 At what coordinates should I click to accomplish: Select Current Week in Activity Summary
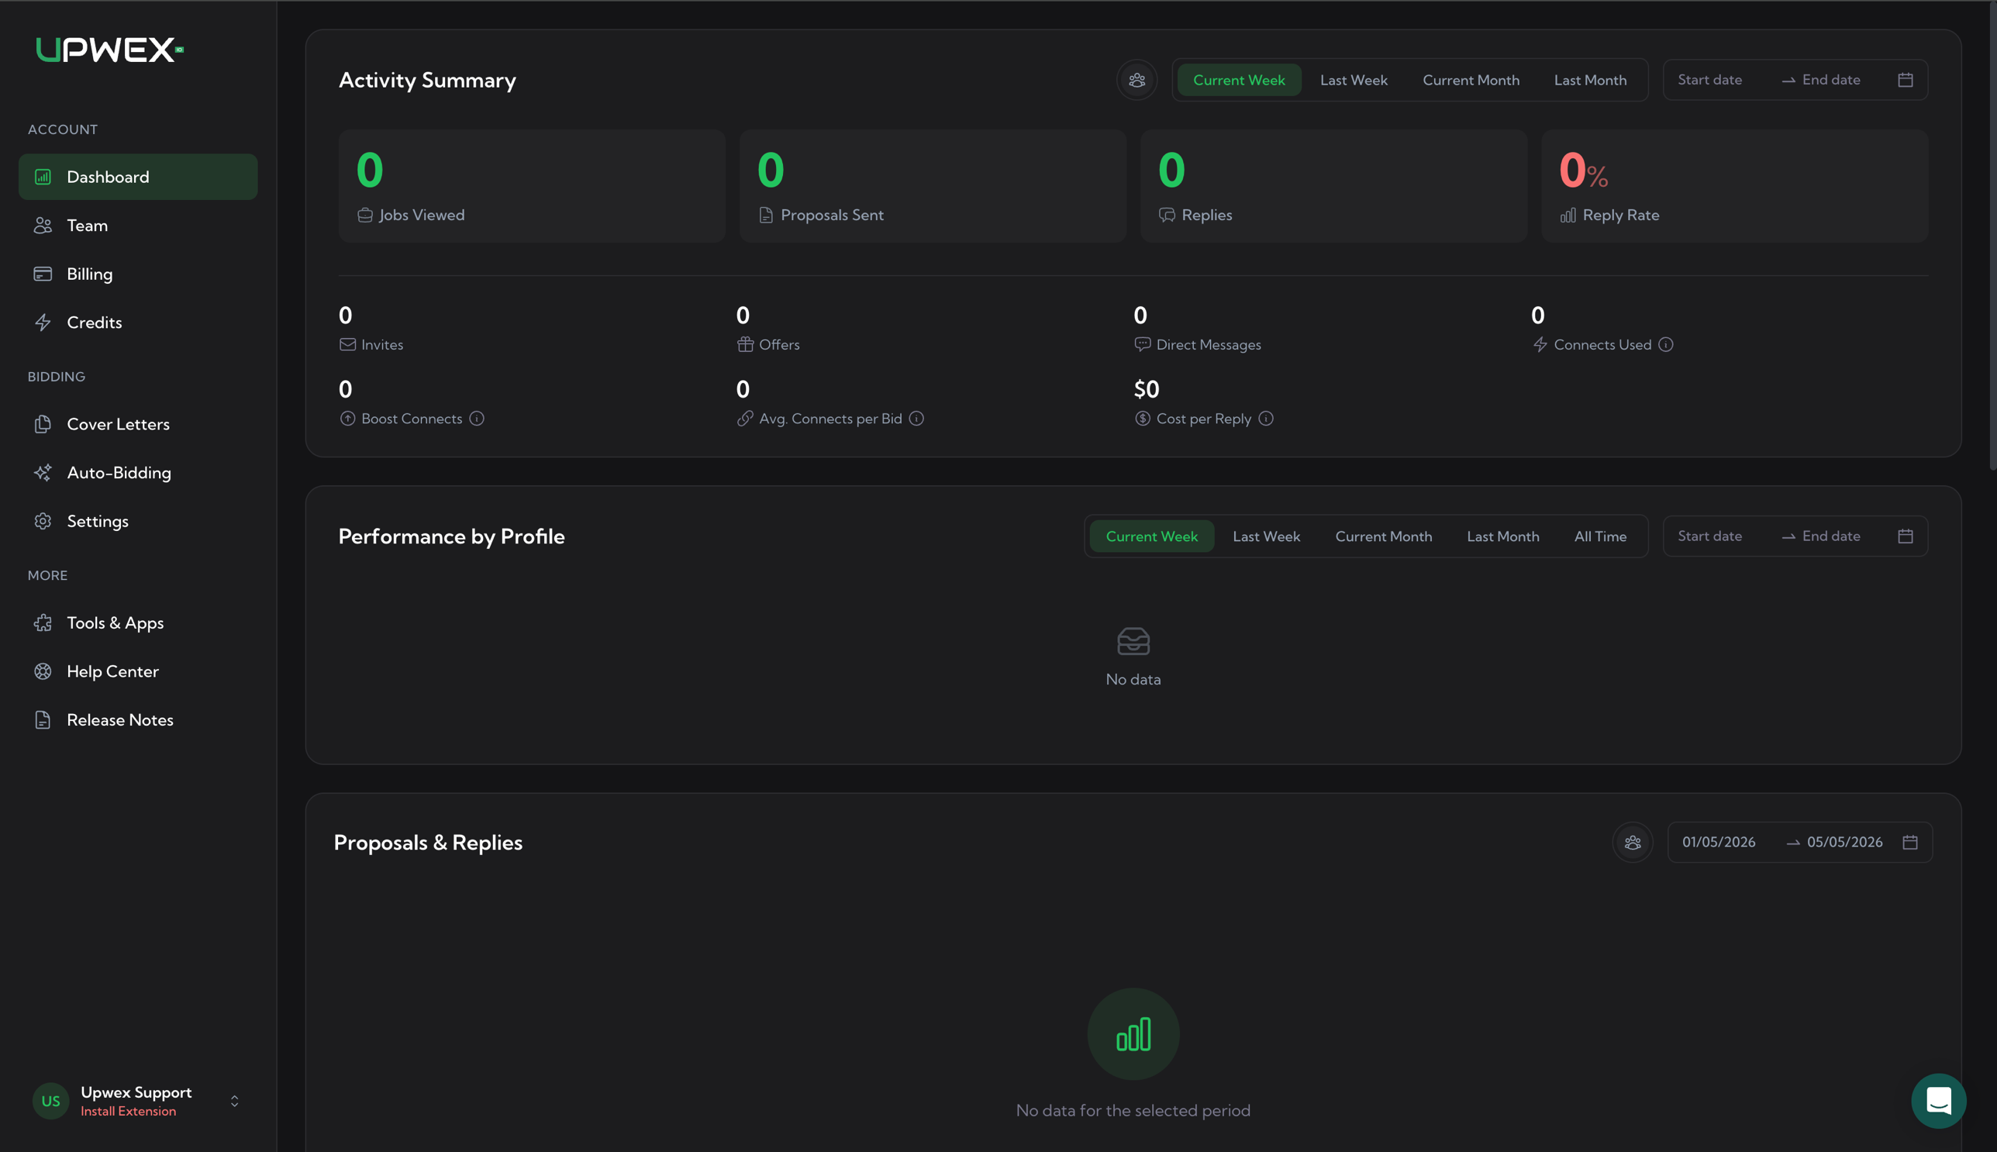(1239, 80)
